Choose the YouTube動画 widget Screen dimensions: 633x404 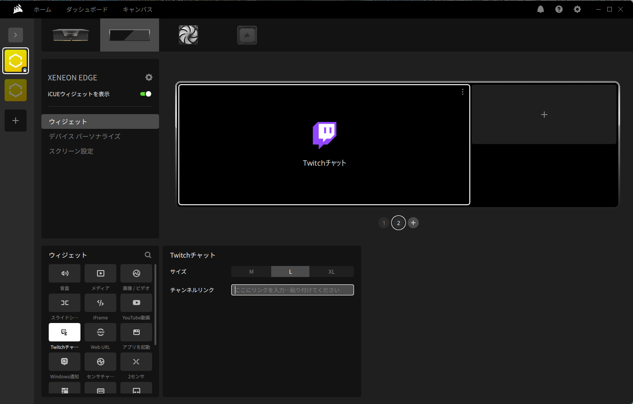pyautogui.click(x=136, y=303)
